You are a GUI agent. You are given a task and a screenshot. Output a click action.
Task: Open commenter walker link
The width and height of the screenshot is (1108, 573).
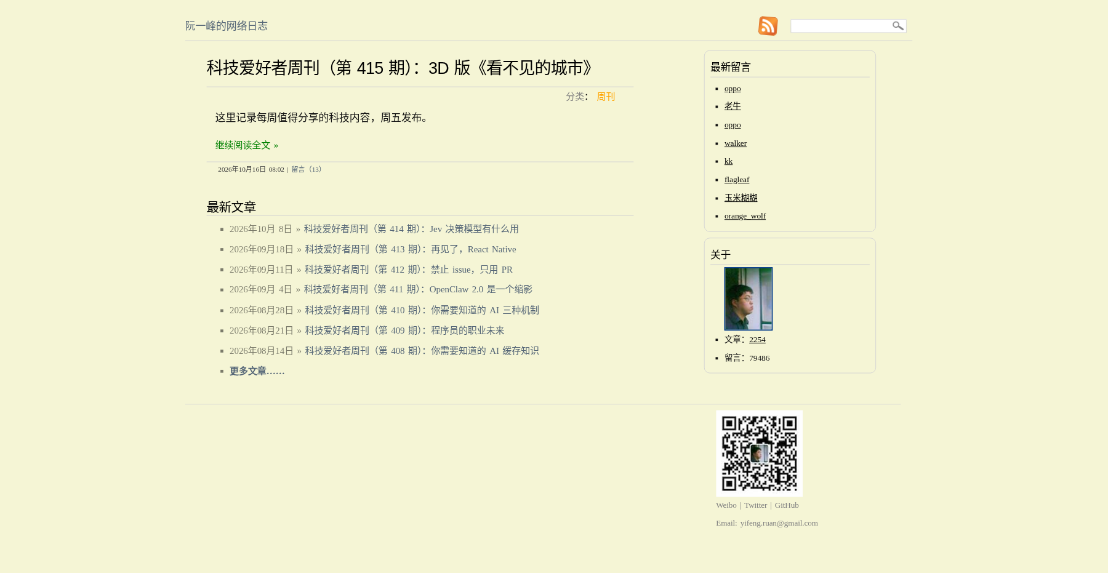(736, 143)
